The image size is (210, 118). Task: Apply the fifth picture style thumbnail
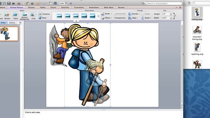click(93, 16)
